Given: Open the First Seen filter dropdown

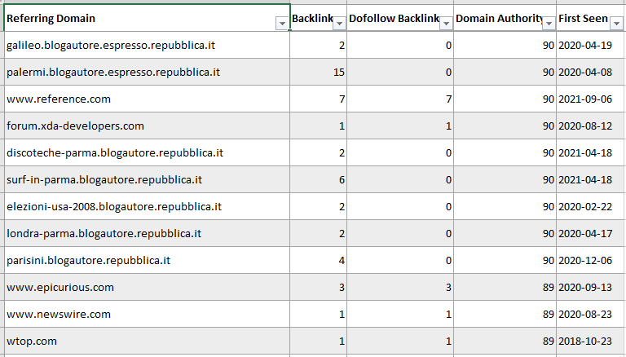Looking at the screenshot, I should [x=616, y=24].
